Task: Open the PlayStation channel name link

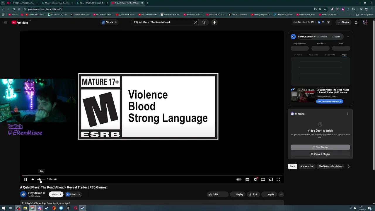Action: [35, 193]
